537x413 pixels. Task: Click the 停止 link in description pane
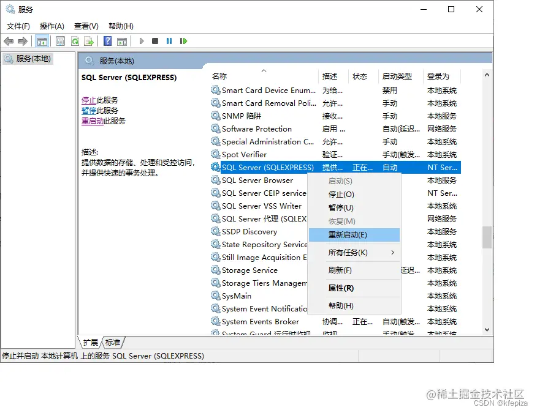coord(89,100)
